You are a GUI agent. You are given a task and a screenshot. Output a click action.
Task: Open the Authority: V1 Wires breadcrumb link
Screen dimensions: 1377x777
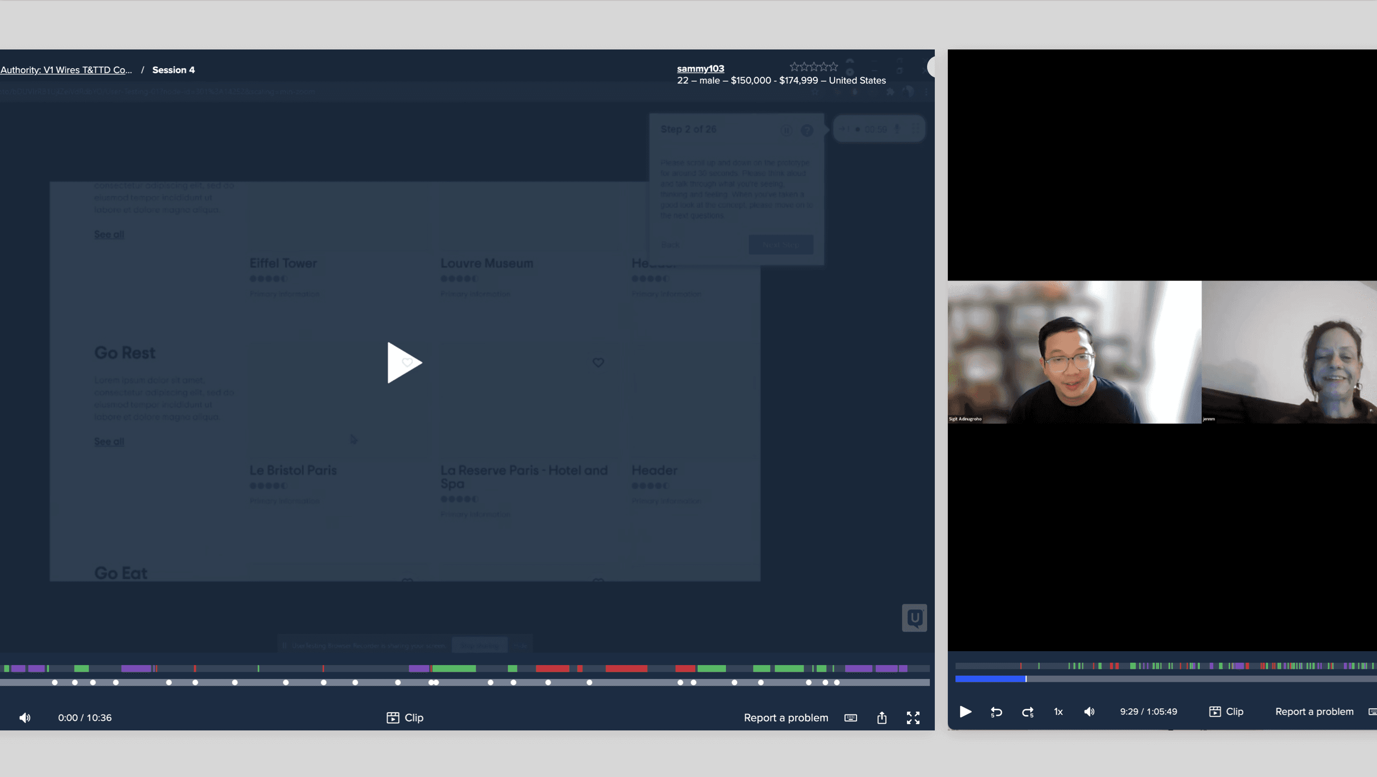coord(66,70)
